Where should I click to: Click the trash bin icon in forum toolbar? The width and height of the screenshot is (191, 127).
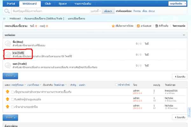[156, 25]
